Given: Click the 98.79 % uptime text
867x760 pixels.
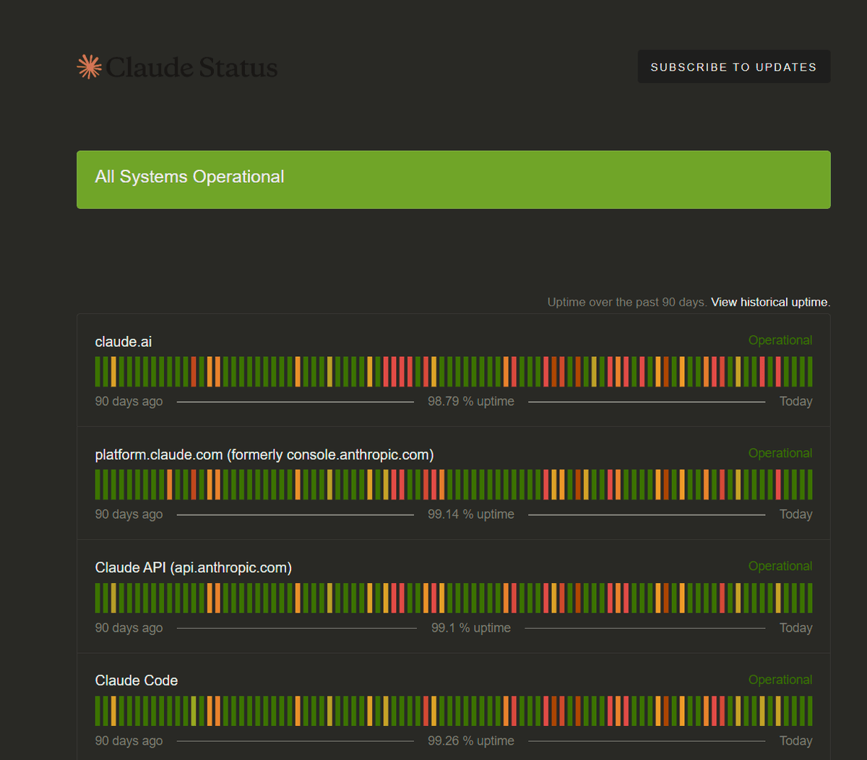Looking at the screenshot, I should tap(470, 401).
